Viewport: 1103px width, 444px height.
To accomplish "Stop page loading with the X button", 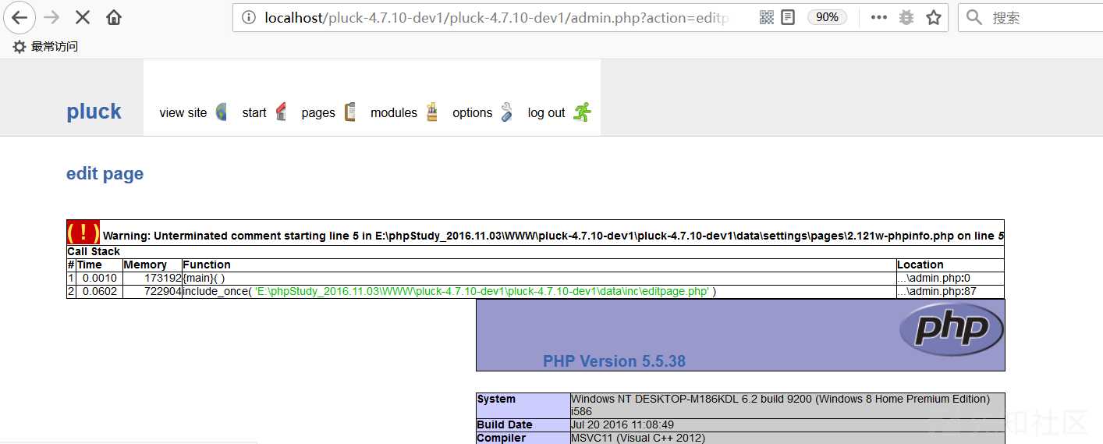I will coord(83,17).
